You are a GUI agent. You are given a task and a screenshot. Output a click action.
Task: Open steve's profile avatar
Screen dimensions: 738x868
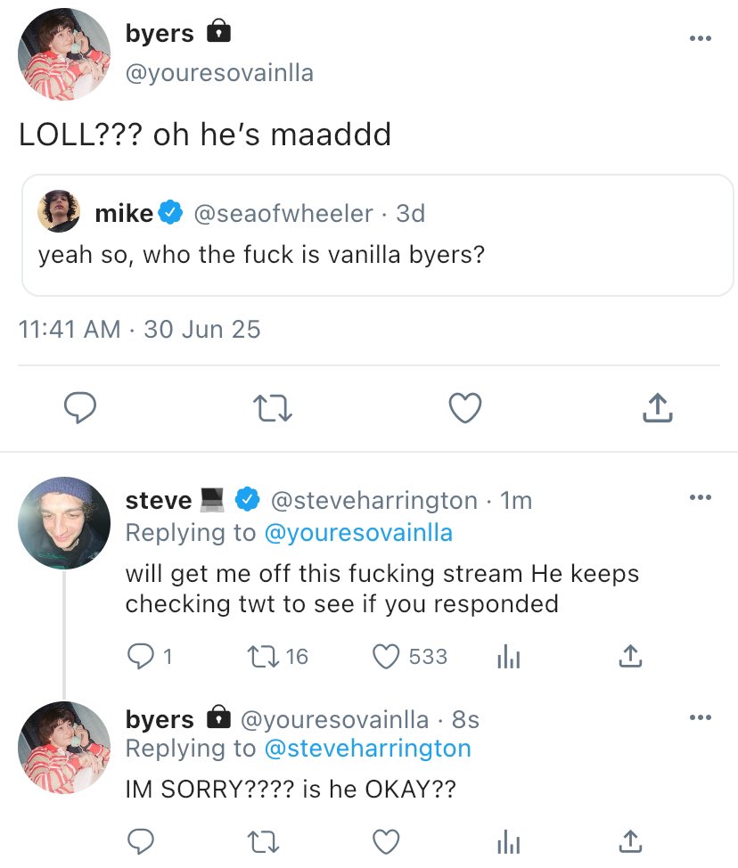[64, 521]
